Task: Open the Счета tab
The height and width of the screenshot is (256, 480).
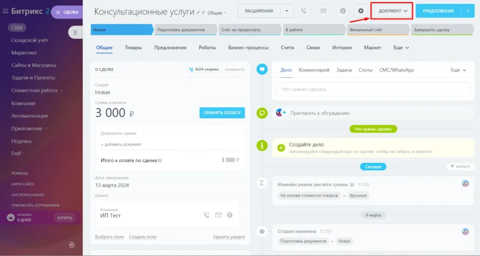Action: pyautogui.click(x=288, y=48)
